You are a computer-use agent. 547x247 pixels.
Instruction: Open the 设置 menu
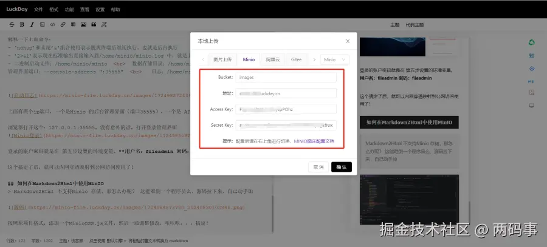pos(100,9)
